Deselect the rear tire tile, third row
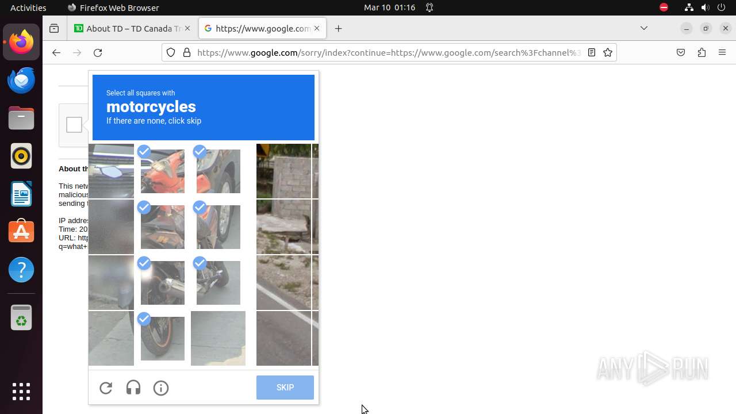Screen dimensions: 736x414 (218, 283)
